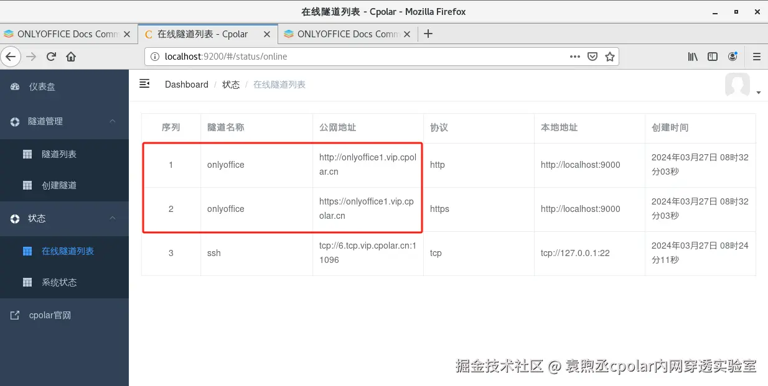The image size is (768, 386).
Task: Open 系统状态 in the sidebar
Action: 64,282
